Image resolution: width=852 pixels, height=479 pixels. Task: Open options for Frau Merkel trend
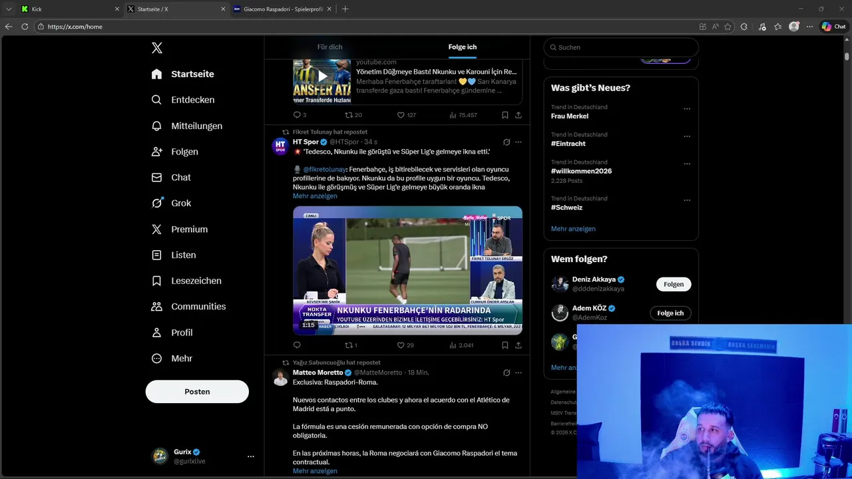click(687, 109)
